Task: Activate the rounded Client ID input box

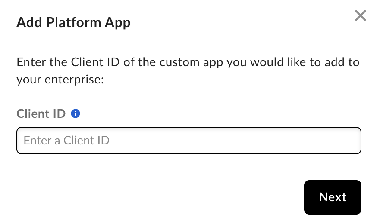Action: tap(188, 140)
